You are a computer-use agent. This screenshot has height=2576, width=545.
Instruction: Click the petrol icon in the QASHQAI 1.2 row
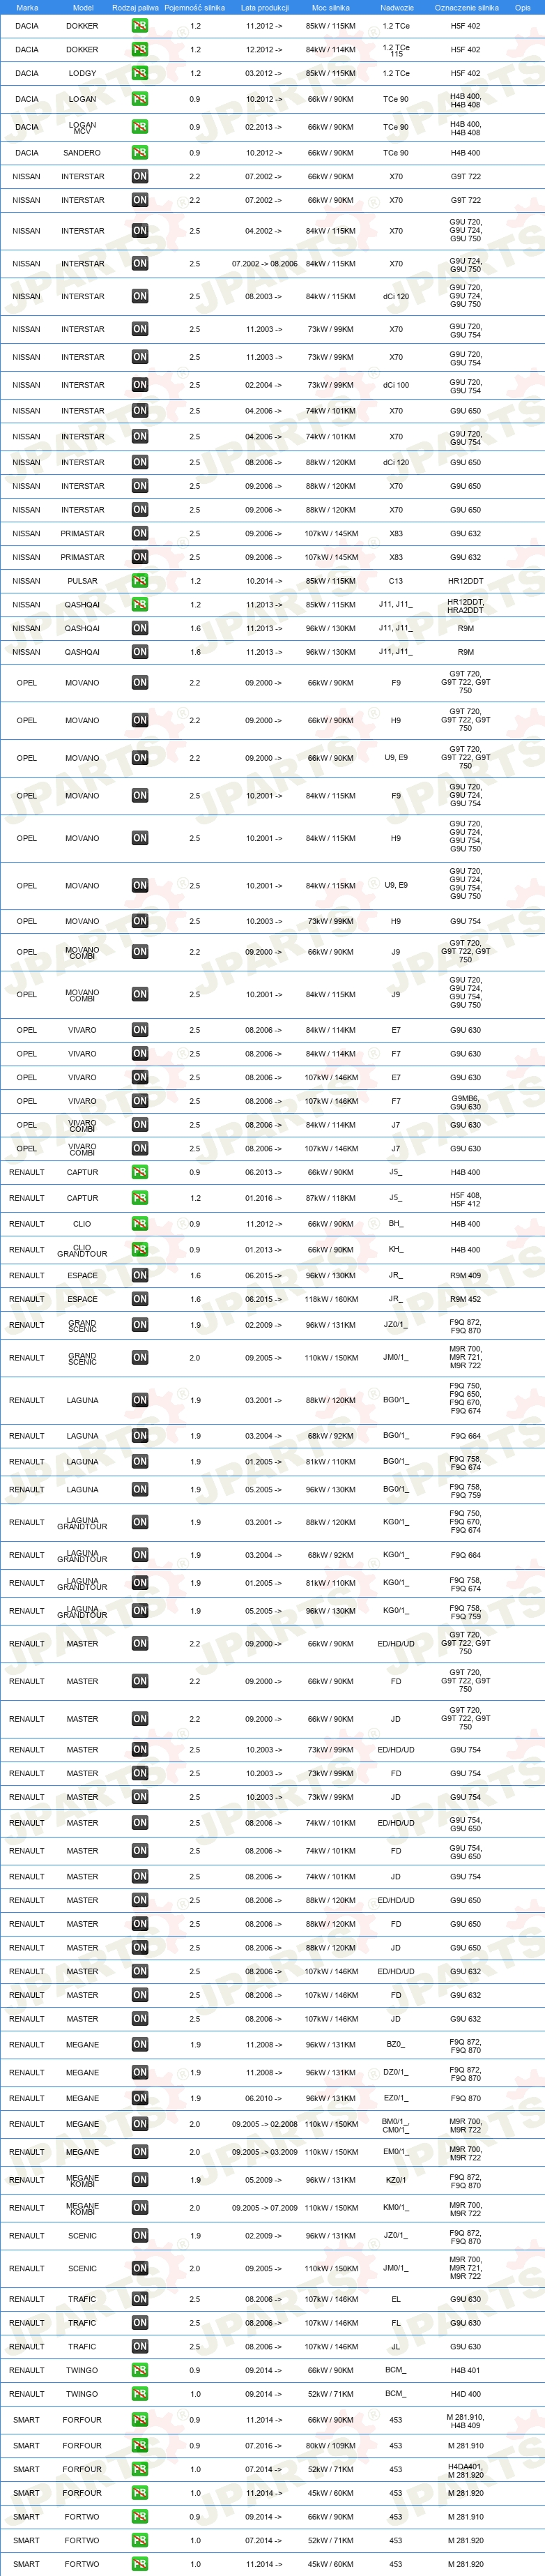[x=140, y=605]
